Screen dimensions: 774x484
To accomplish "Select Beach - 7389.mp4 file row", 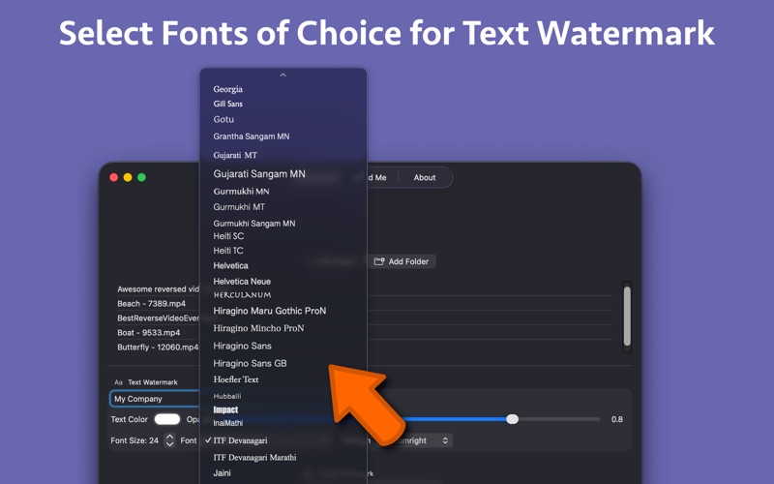I will coord(152,303).
